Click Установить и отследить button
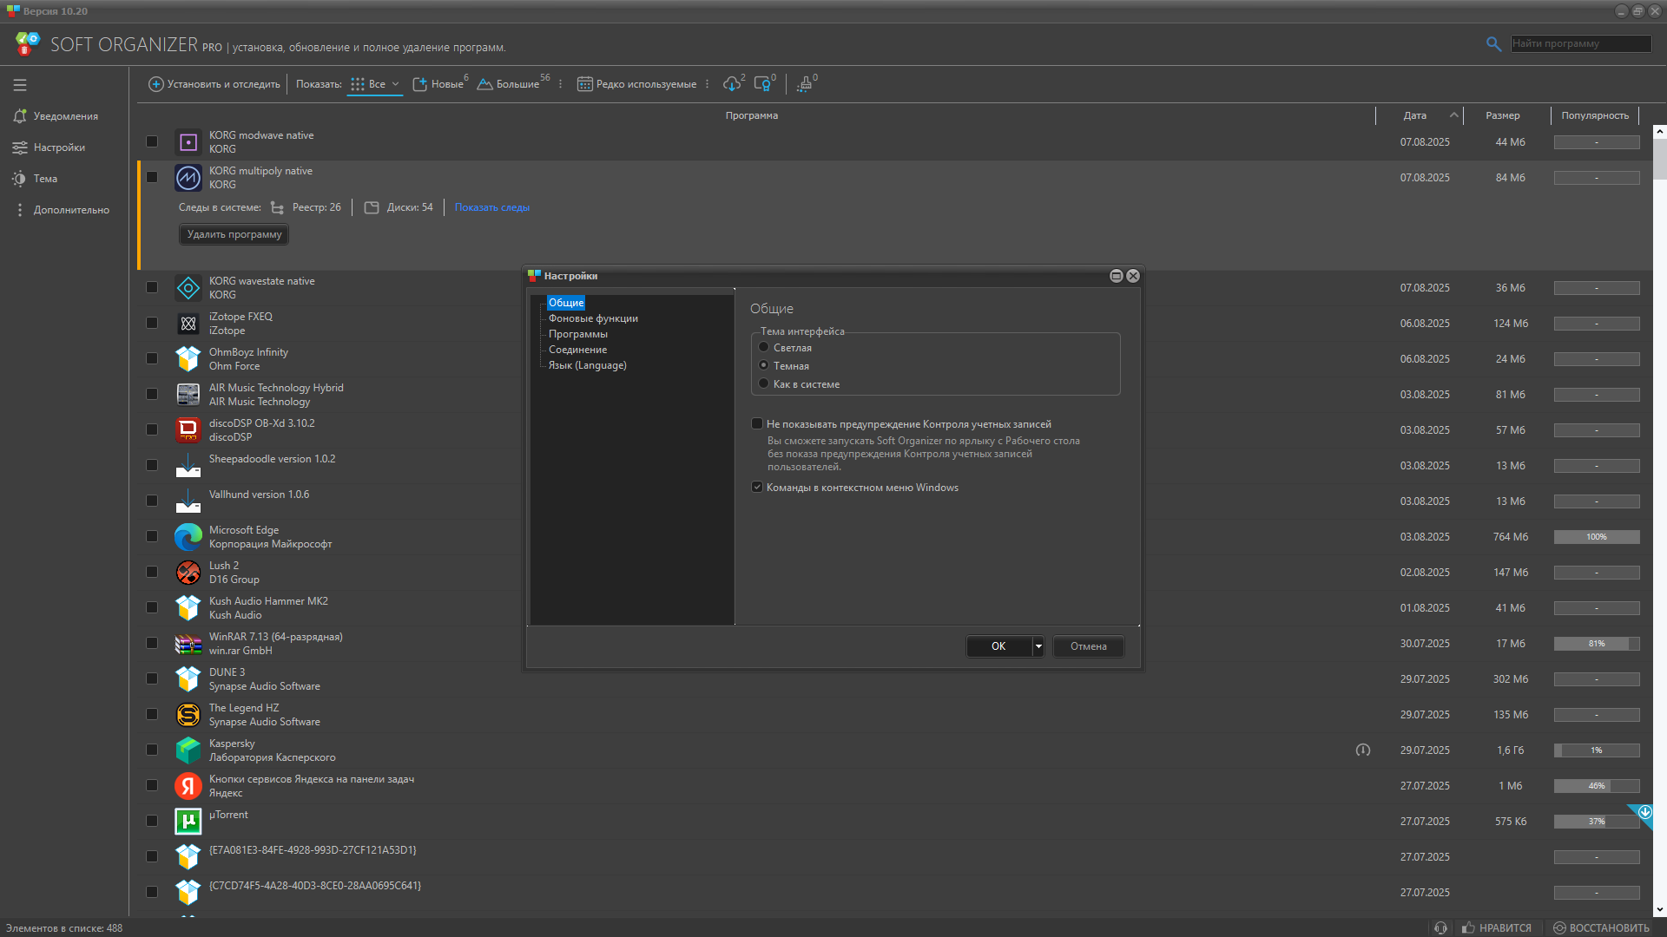1667x937 pixels. point(214,84)
